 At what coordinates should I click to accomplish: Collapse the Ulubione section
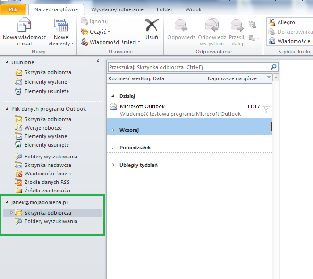point(7,62)
